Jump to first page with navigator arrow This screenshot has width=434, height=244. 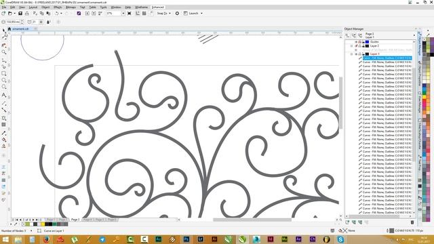point(16,220)
